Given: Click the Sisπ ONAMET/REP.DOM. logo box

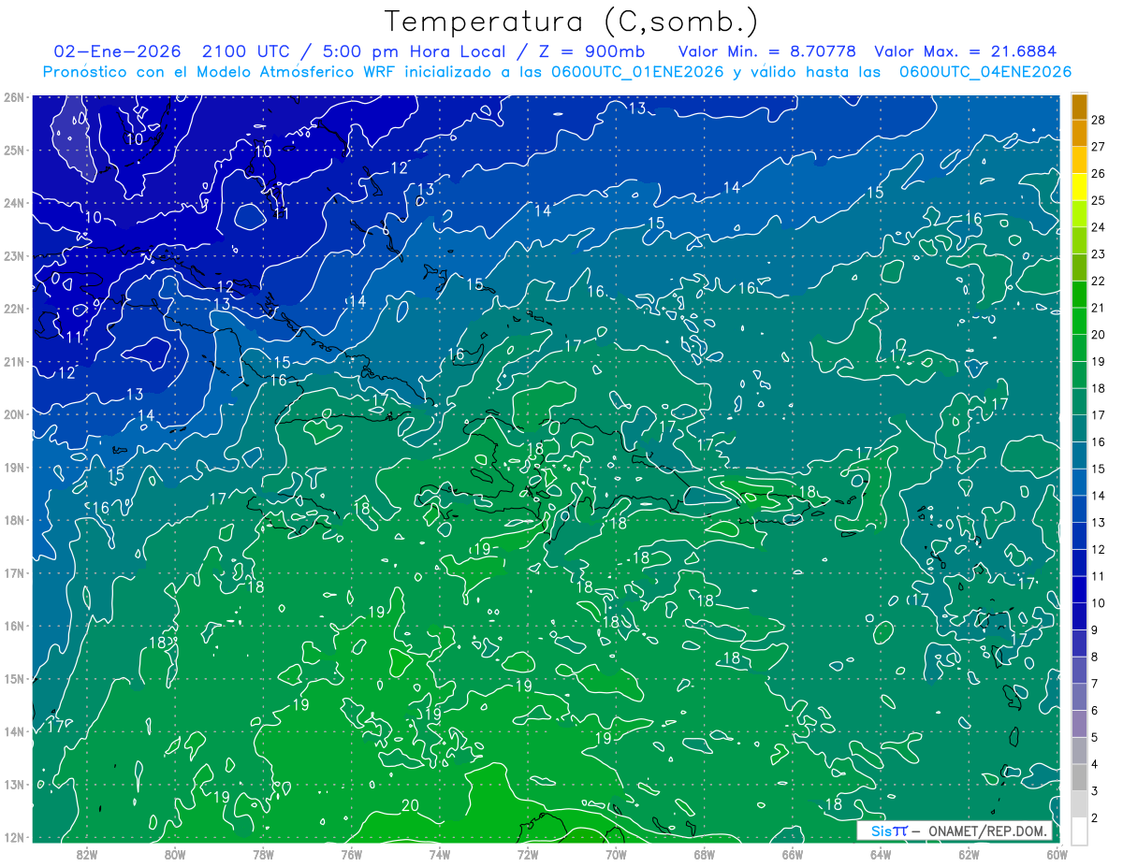Looking at the screenshot, I should click(x=955, y=831).
